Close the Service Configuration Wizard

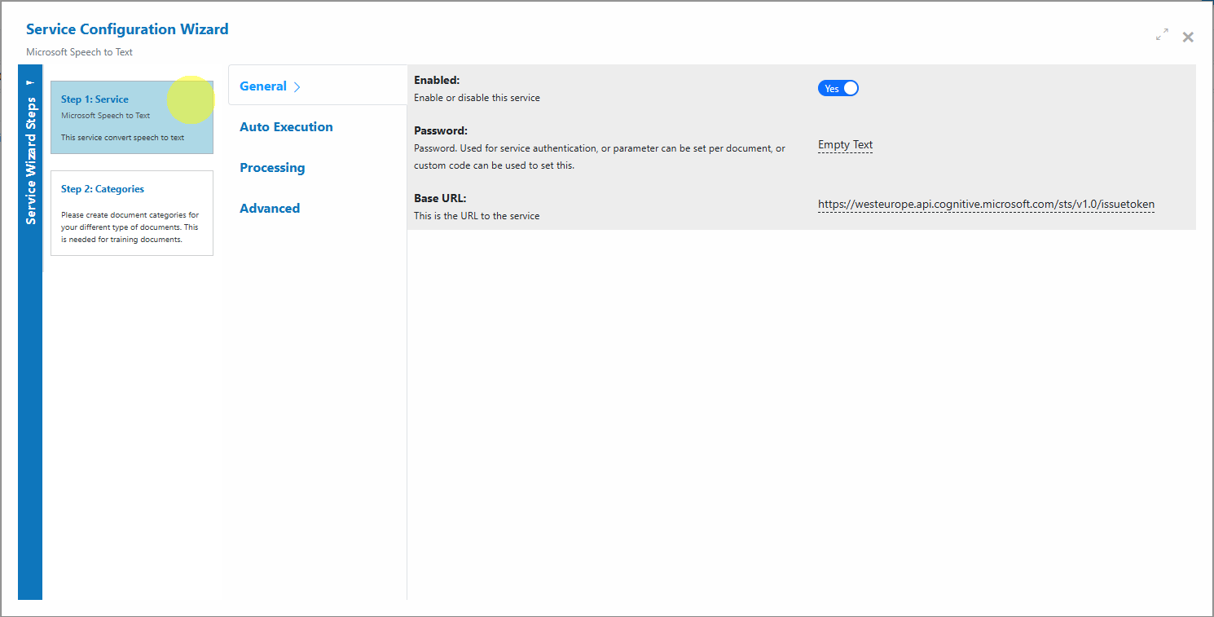point(1188,37)
